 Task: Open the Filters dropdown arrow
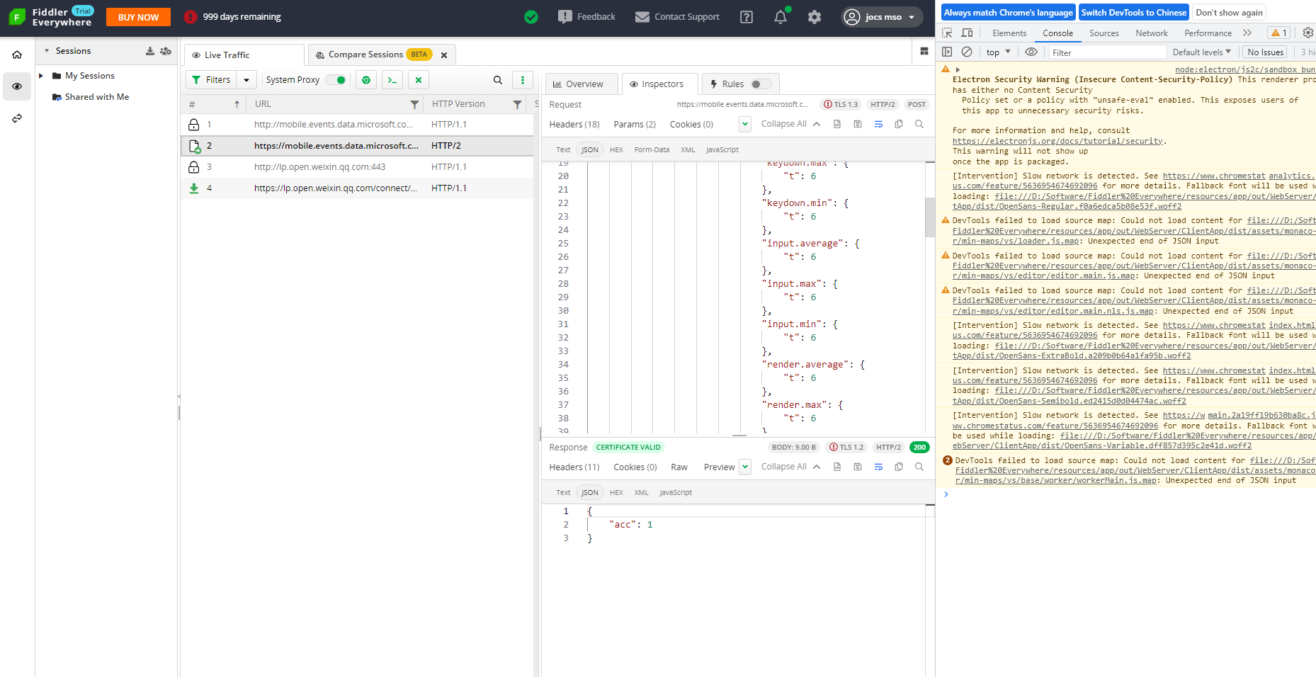coord(246,80)
